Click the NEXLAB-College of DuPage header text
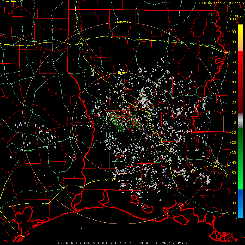The width and height of the screenshot is (245, 245). pos(217,3)
